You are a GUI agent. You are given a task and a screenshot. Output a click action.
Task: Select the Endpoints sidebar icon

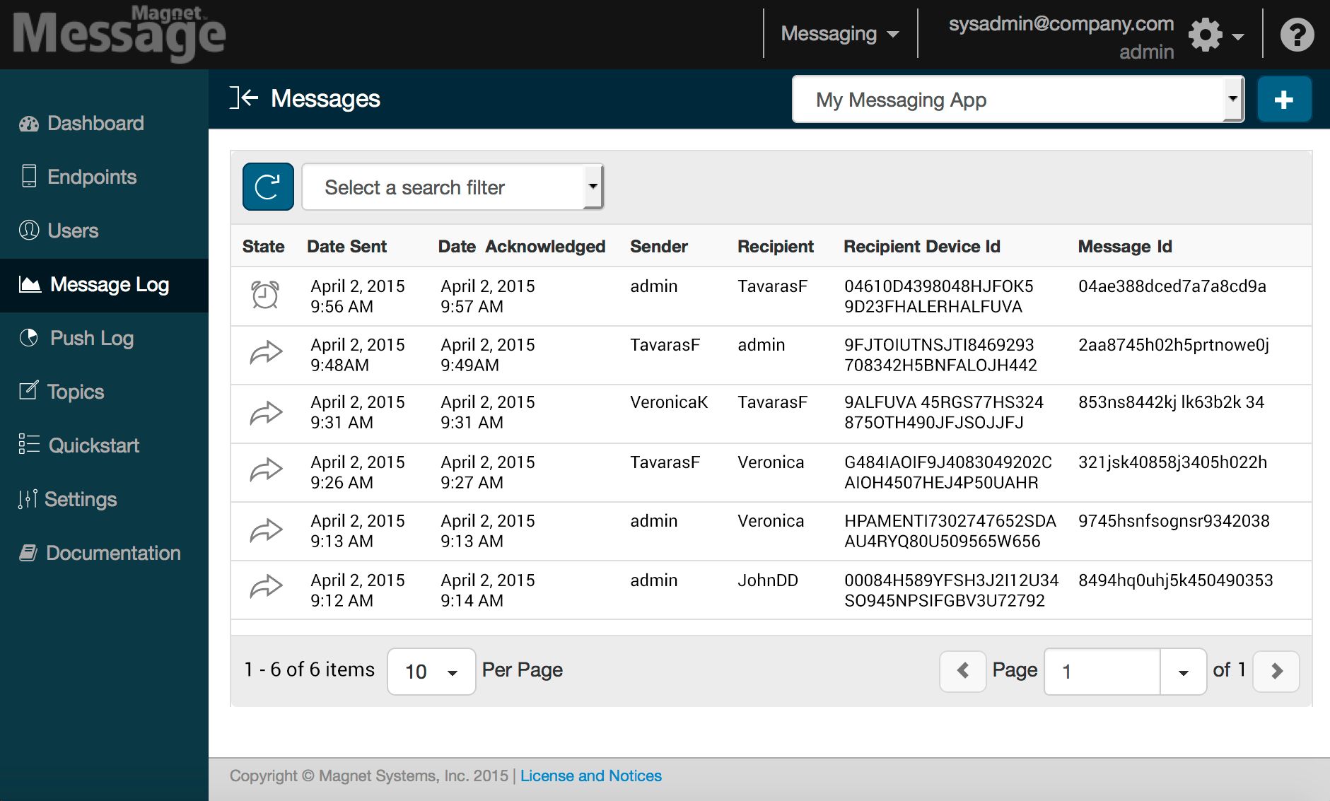pos(30,176)
